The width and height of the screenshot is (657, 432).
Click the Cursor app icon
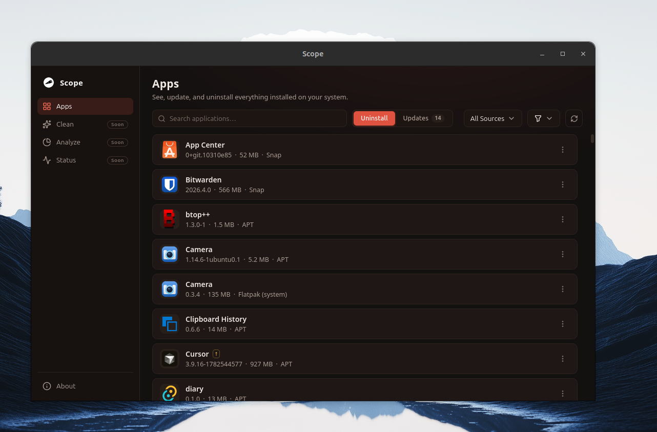click(x=170, y=359)
